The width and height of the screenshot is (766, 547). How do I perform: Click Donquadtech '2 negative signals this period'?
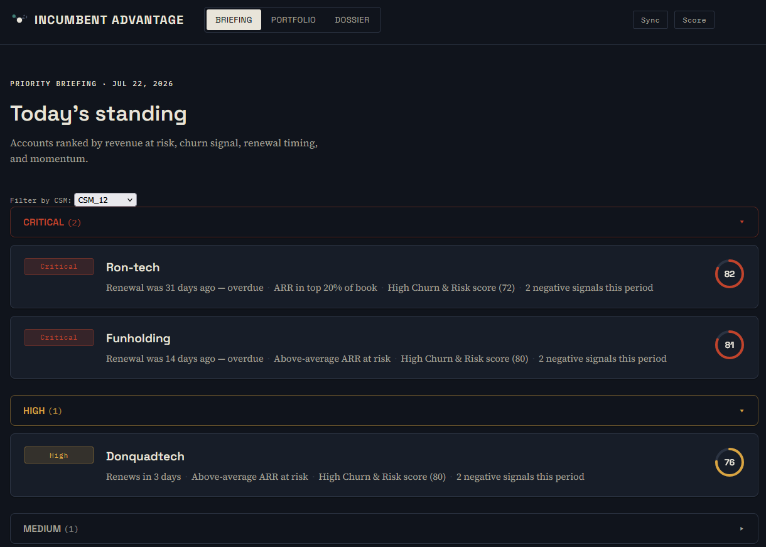click(521, 477)
